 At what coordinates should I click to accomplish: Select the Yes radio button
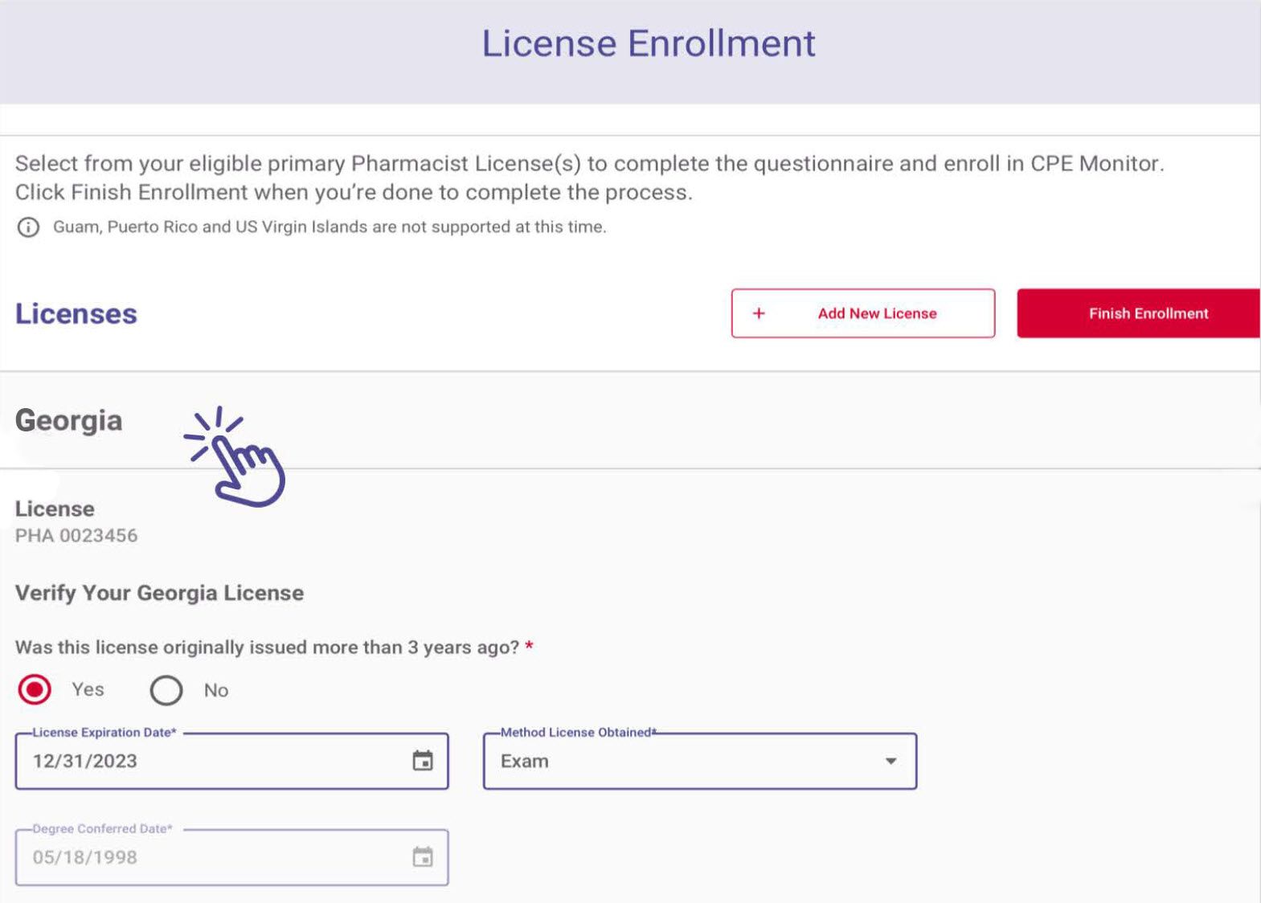tap(35, 690)
